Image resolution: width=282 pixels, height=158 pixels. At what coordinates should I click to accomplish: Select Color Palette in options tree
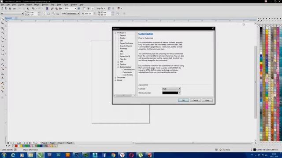pos(127,75)
